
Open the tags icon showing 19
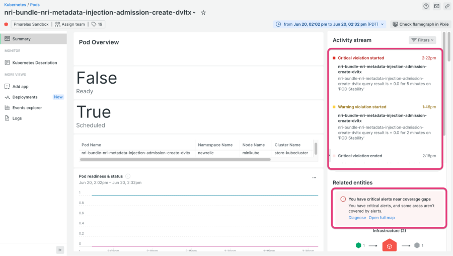point(97,24)
